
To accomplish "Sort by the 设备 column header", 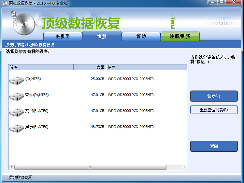I will pyautogui.click(x=41, y=67).
